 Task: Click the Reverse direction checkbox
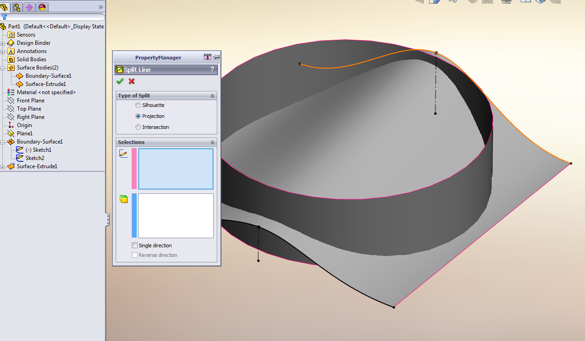coord(134,255)
